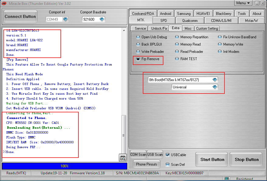Open the Custom Setting sub-tab

tap(207, 29)
